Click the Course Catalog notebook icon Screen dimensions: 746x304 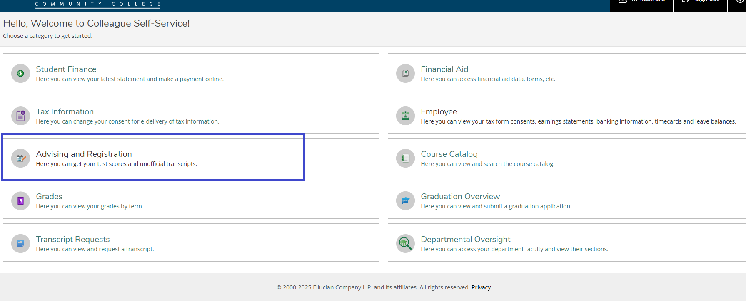pos(405,158)
